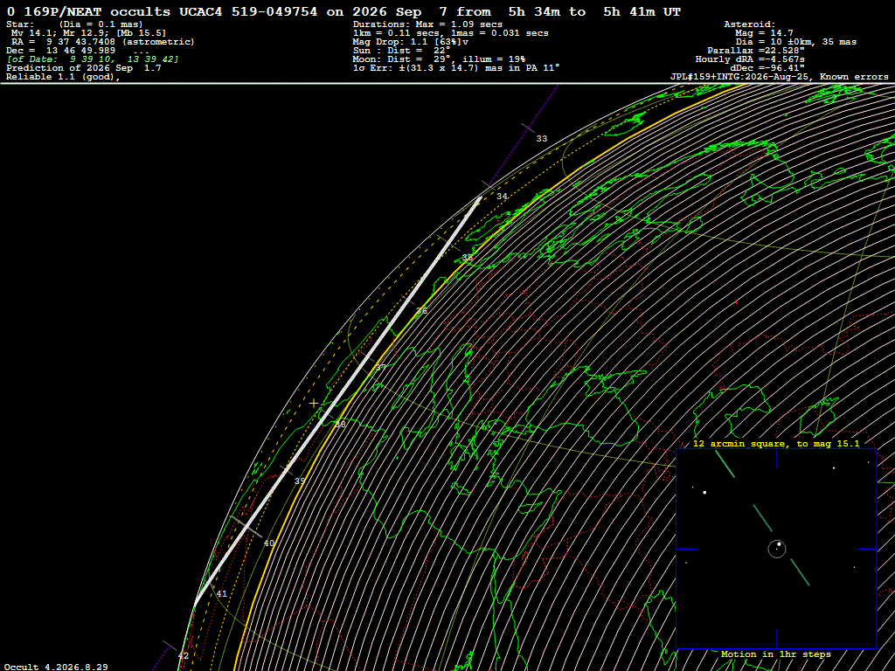Click the '12 arcmin square' chart caption

(x=776, y=443)
